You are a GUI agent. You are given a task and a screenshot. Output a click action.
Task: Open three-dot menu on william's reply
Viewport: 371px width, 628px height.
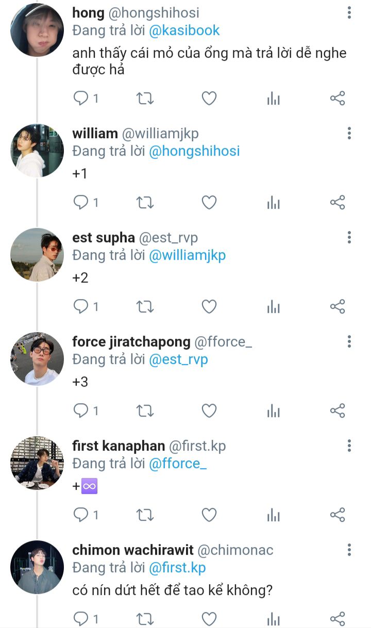point(349,133)
